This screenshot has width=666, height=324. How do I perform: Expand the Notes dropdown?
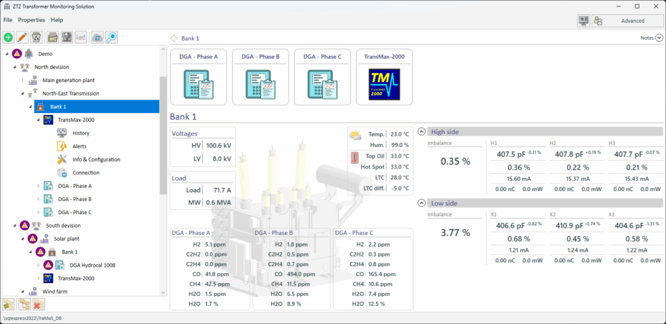pos(659,38)
